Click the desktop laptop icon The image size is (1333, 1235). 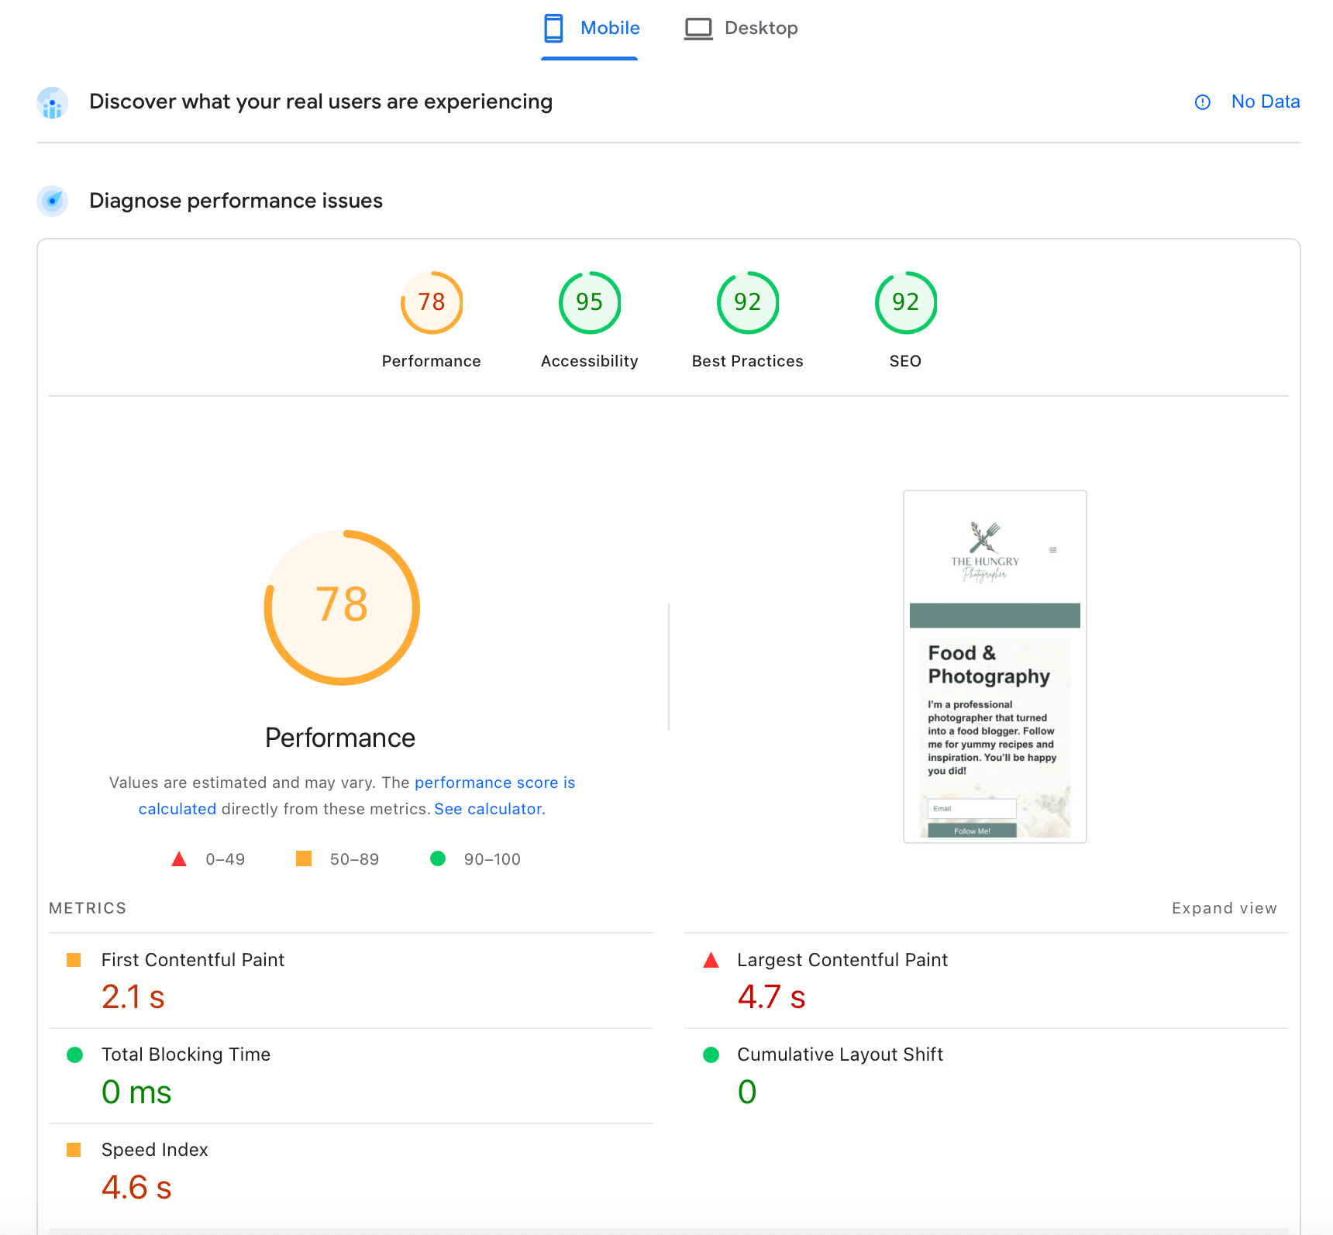(x=697, y=29)
